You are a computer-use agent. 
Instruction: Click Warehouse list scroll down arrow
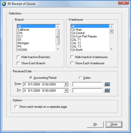[111, 49]
